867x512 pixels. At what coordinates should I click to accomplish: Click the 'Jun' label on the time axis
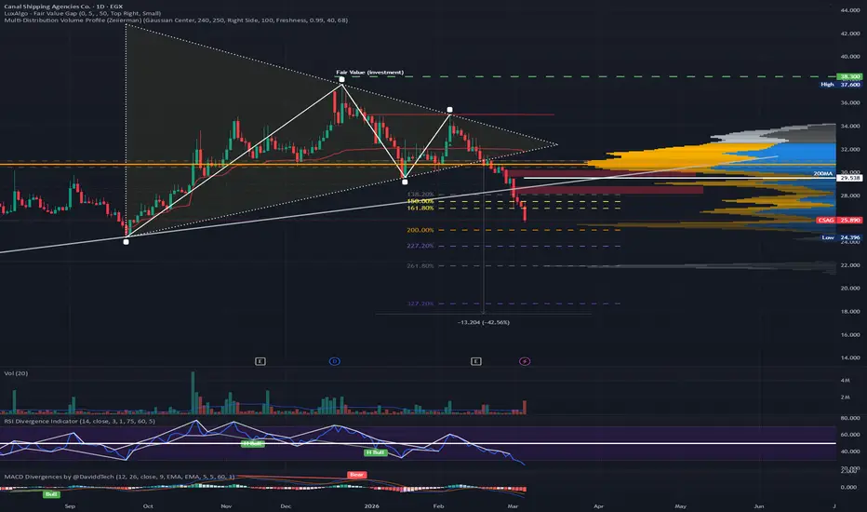click(x=759, y=505)
